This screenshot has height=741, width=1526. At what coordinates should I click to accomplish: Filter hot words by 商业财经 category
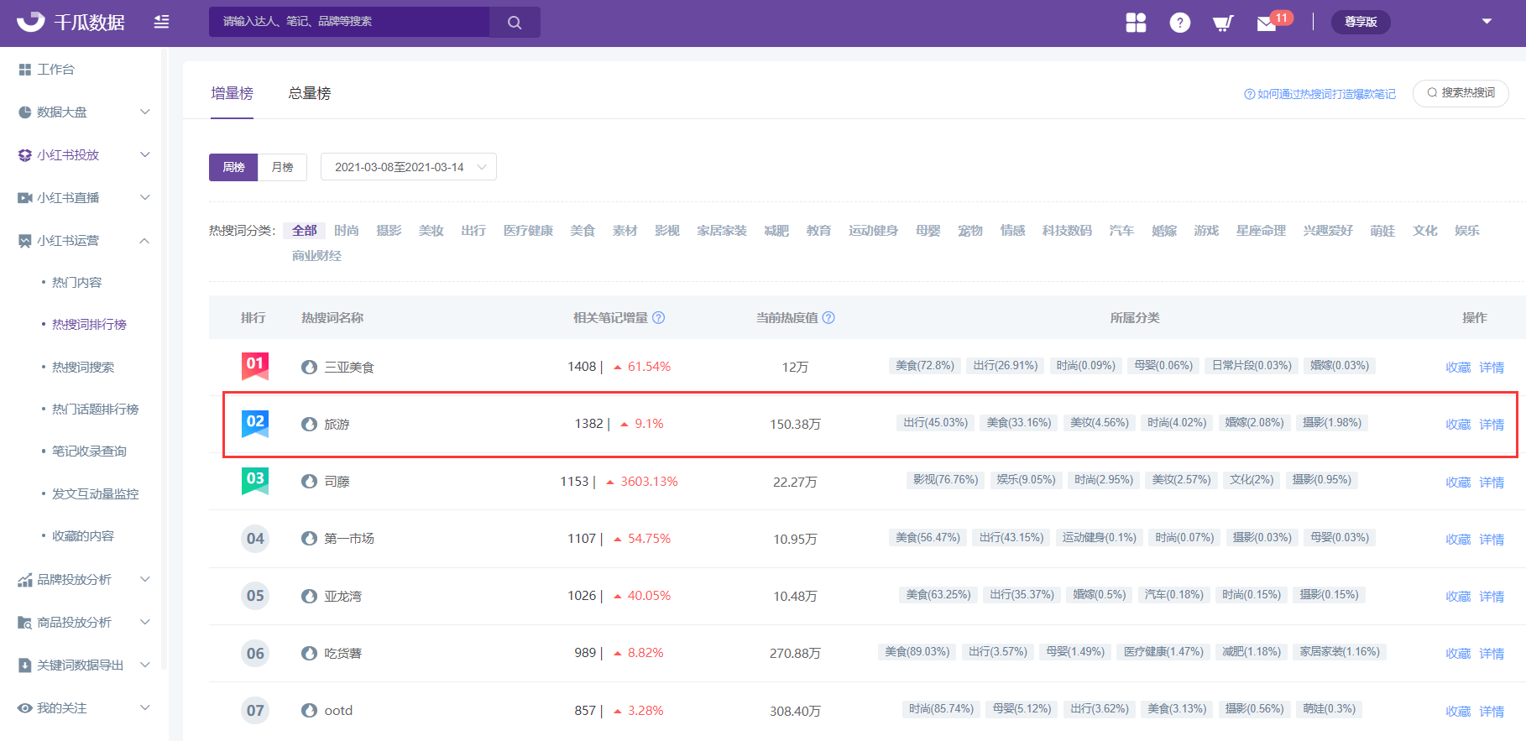[316, 255]
